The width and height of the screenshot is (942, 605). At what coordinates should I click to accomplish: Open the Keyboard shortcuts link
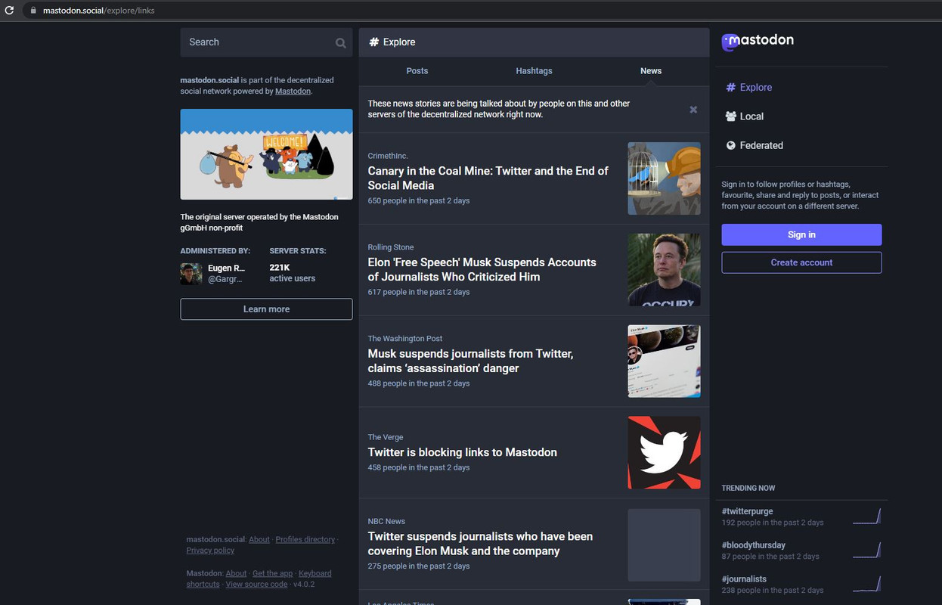(315, 574)
